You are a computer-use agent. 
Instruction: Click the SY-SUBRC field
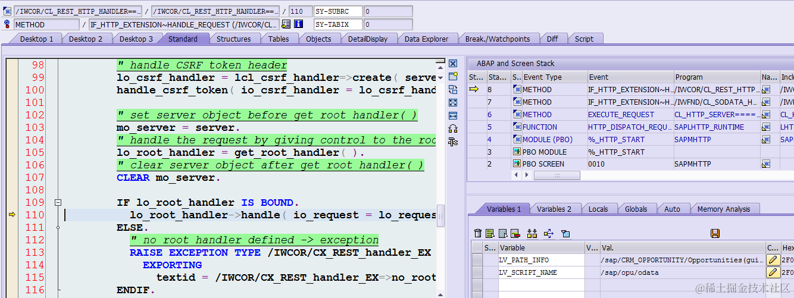point(338,11)
